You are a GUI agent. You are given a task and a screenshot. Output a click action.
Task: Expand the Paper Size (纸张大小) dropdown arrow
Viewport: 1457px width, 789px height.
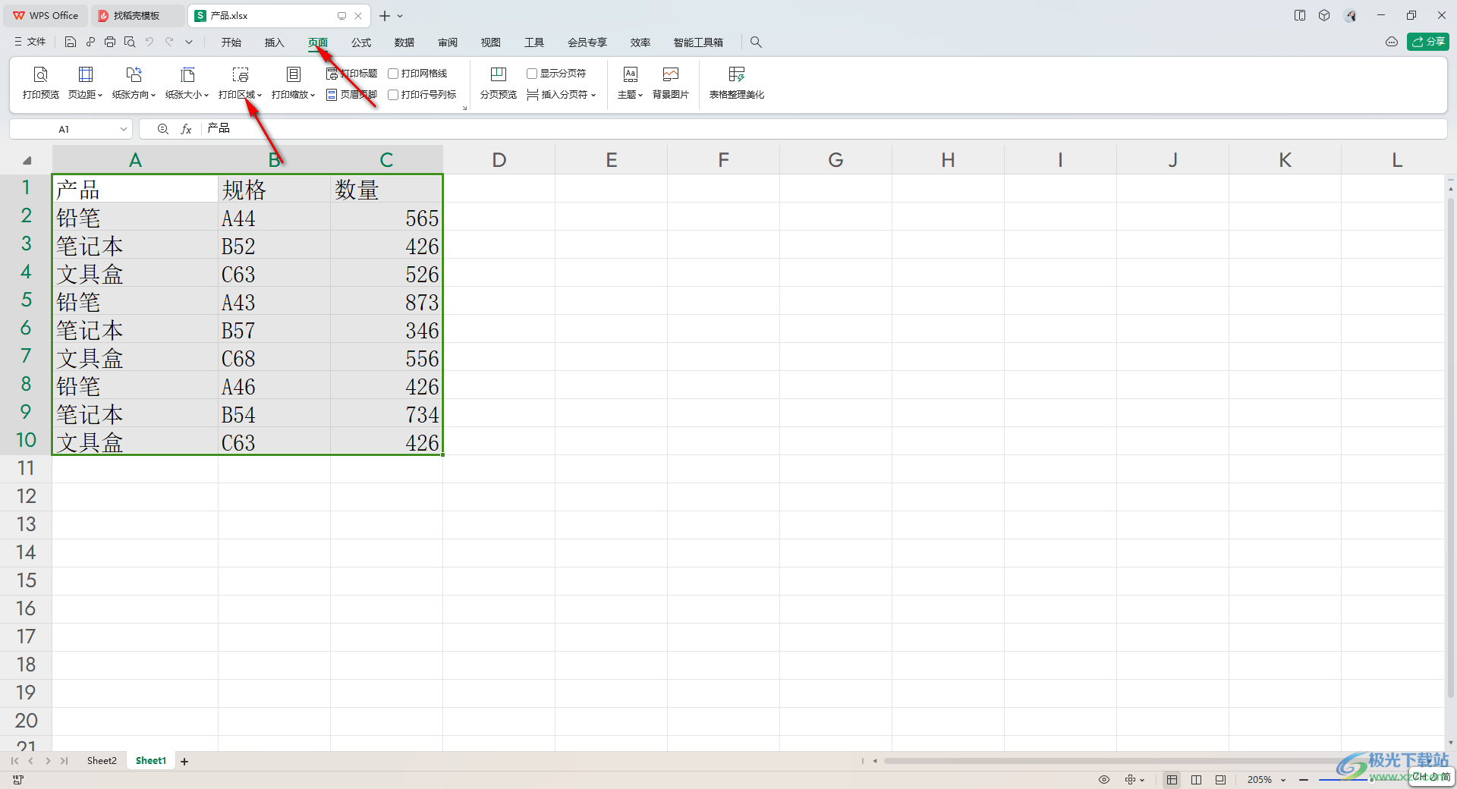coord(206,96)
